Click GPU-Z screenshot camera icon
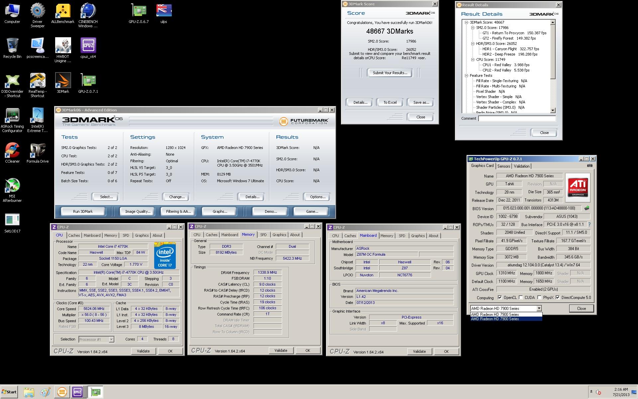The height and width of the screenshot is (399, 638). [x=589, y=166]
